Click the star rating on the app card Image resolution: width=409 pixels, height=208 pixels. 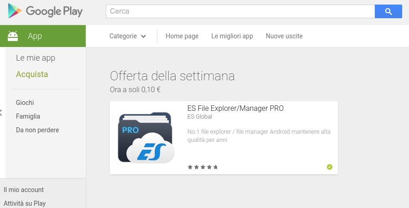202,167
